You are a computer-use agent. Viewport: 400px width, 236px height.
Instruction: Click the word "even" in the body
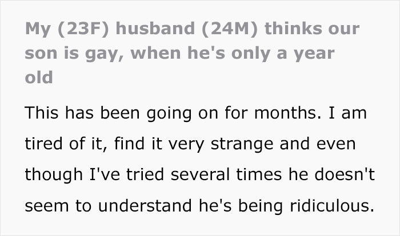(336, 144)
